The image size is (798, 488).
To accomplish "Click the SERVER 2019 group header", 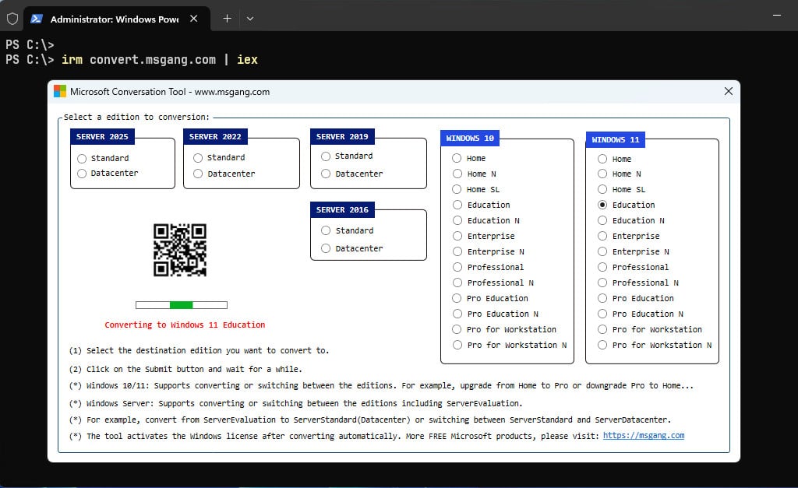I will [342, 137].
